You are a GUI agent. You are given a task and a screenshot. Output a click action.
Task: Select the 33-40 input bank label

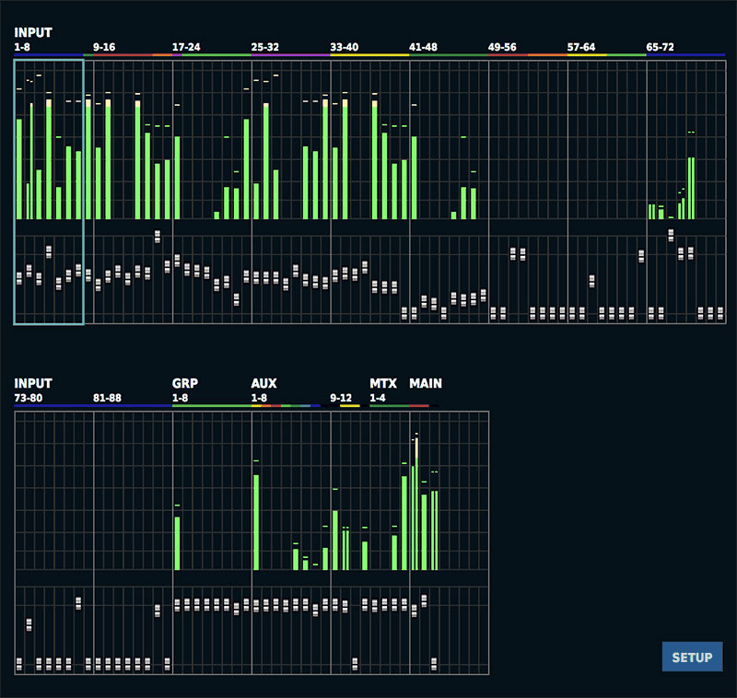tap(345, 46)
